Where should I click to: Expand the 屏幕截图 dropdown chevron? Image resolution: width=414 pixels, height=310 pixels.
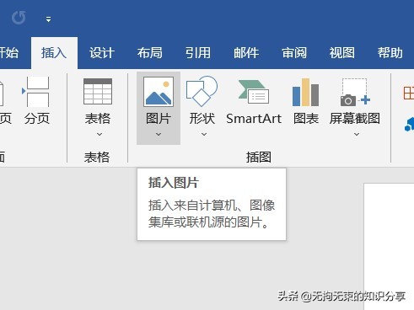(357, 135)
